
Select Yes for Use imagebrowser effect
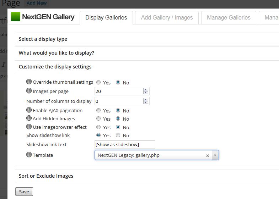pos(98,127)
